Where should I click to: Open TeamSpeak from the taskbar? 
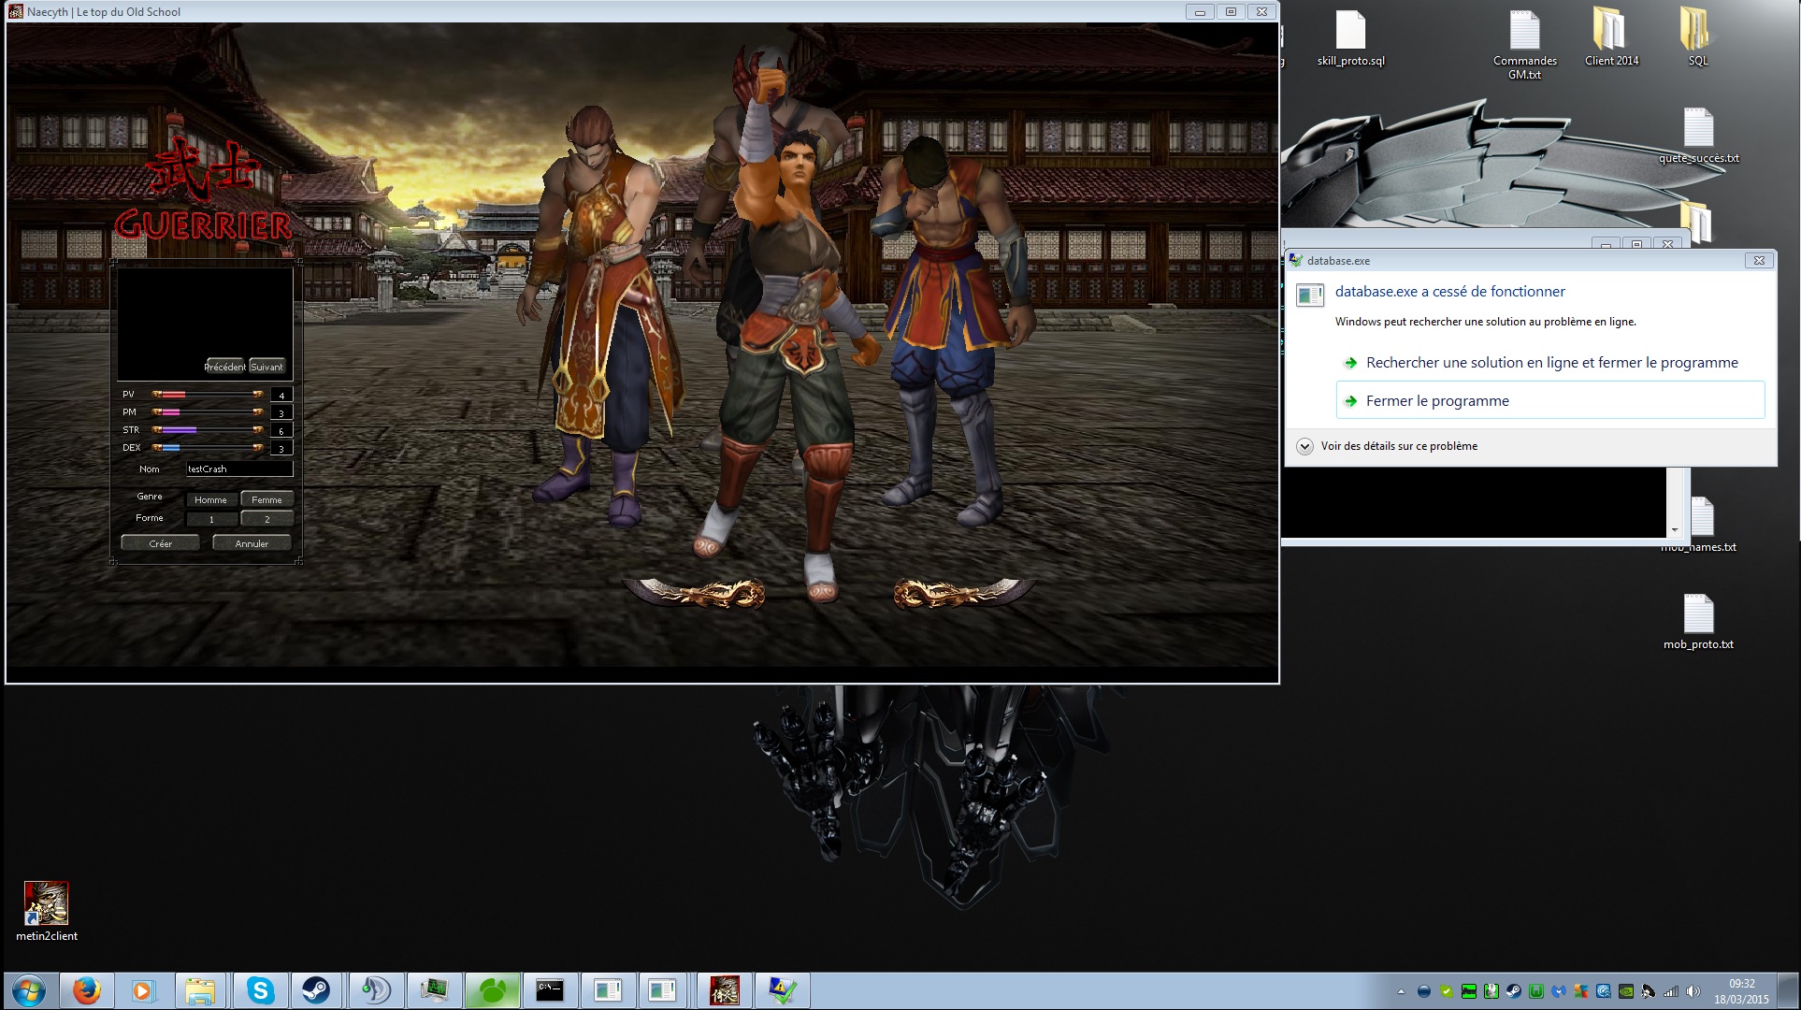(375, 990)
